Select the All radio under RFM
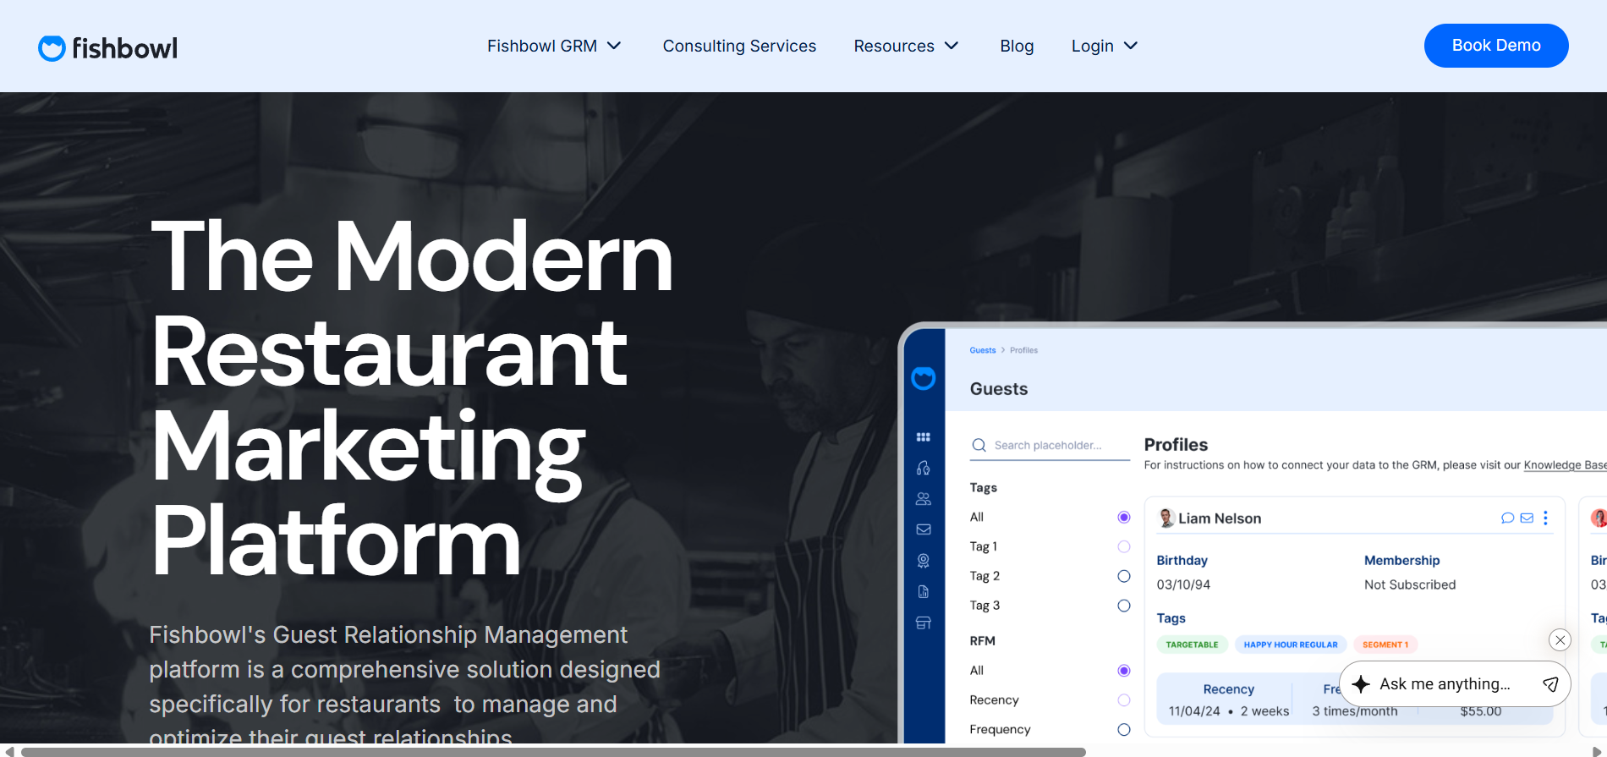Viewport: 1607px width, 757px height. pos(1124,671)
